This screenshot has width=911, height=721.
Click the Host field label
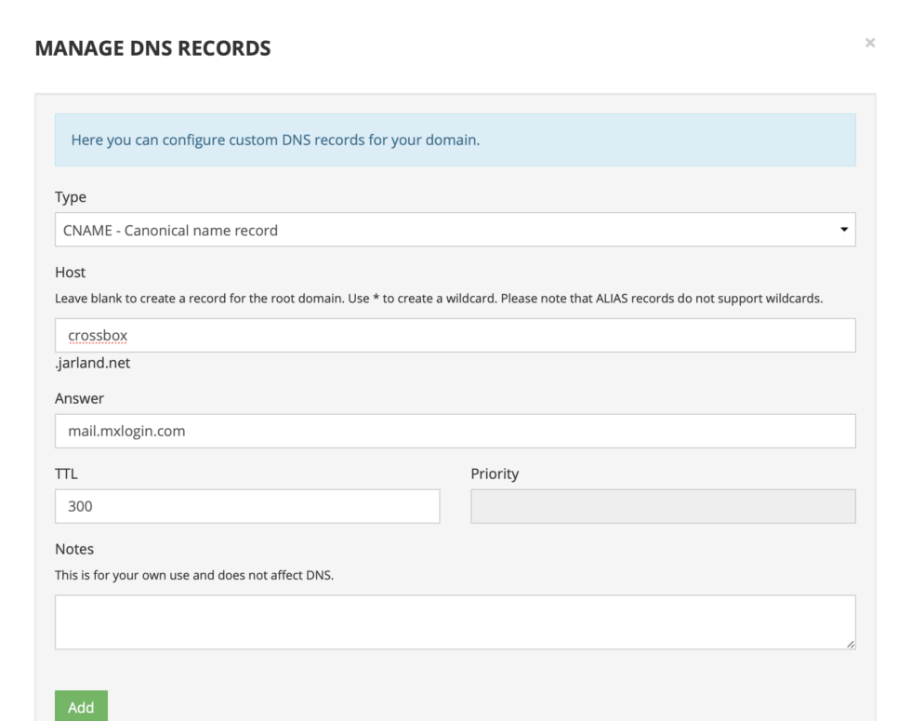(71, 273)
